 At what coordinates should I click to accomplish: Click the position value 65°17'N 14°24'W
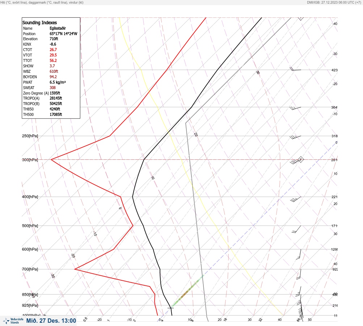[63, 34]
